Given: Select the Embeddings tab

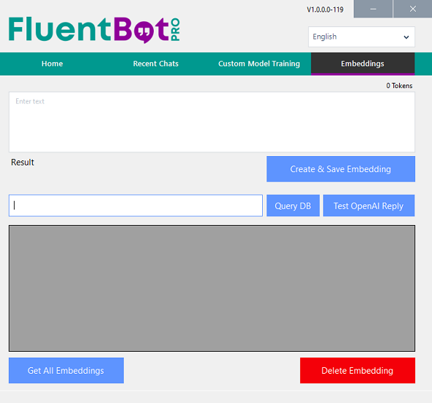Looking at the screenshot, I should (x=362, y=64).
